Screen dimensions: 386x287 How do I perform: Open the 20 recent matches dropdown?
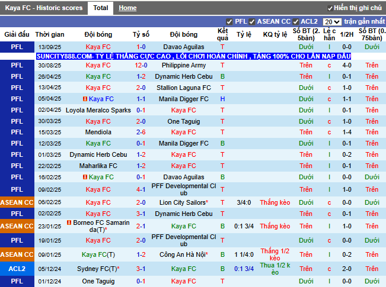coord(332,22)
